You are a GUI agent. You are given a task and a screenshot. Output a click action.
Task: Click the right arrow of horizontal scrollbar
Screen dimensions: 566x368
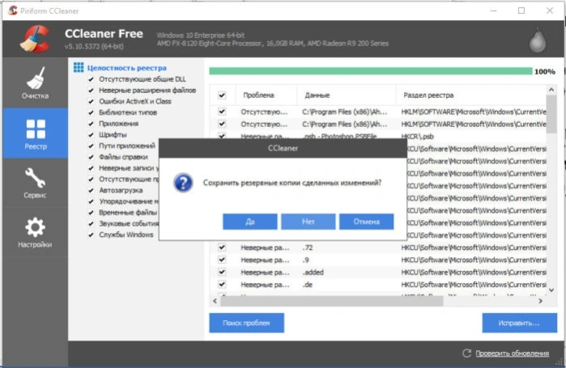[540, 301]
